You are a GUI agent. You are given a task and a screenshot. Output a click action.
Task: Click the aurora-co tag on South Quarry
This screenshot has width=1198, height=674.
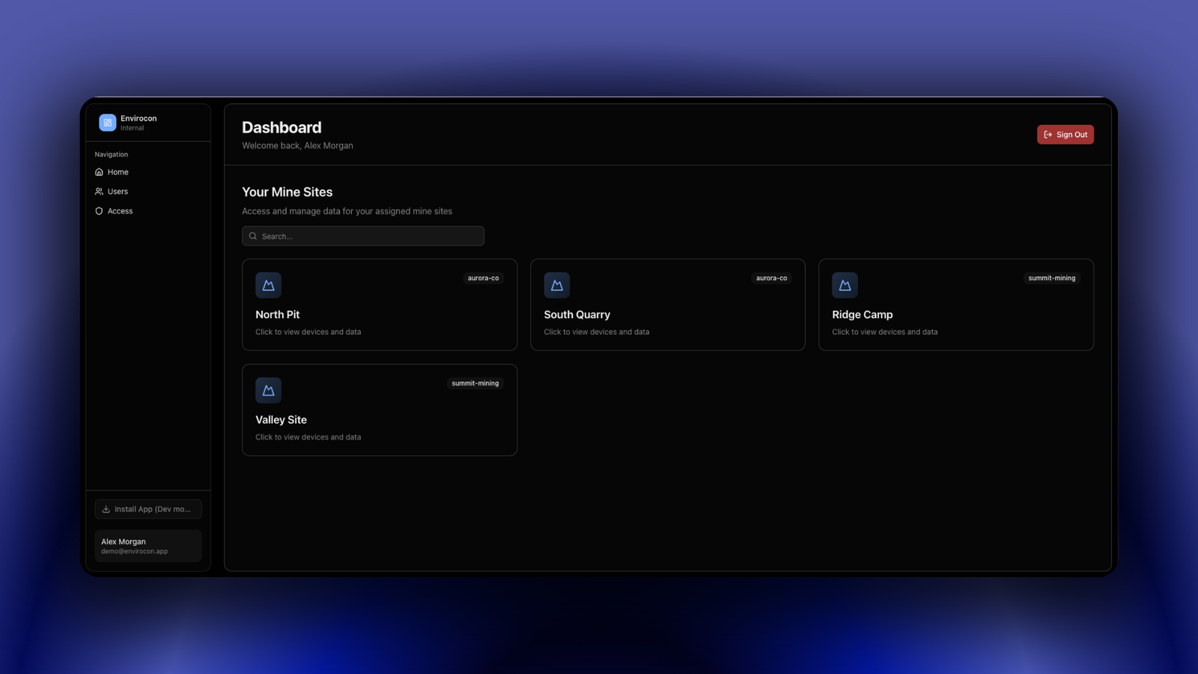tap(771, 278)
